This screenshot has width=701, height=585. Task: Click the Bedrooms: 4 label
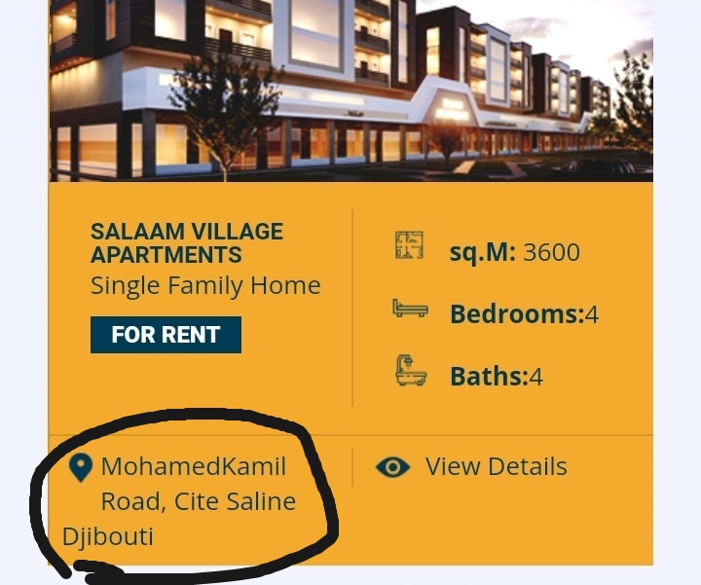tap(524, 313)
